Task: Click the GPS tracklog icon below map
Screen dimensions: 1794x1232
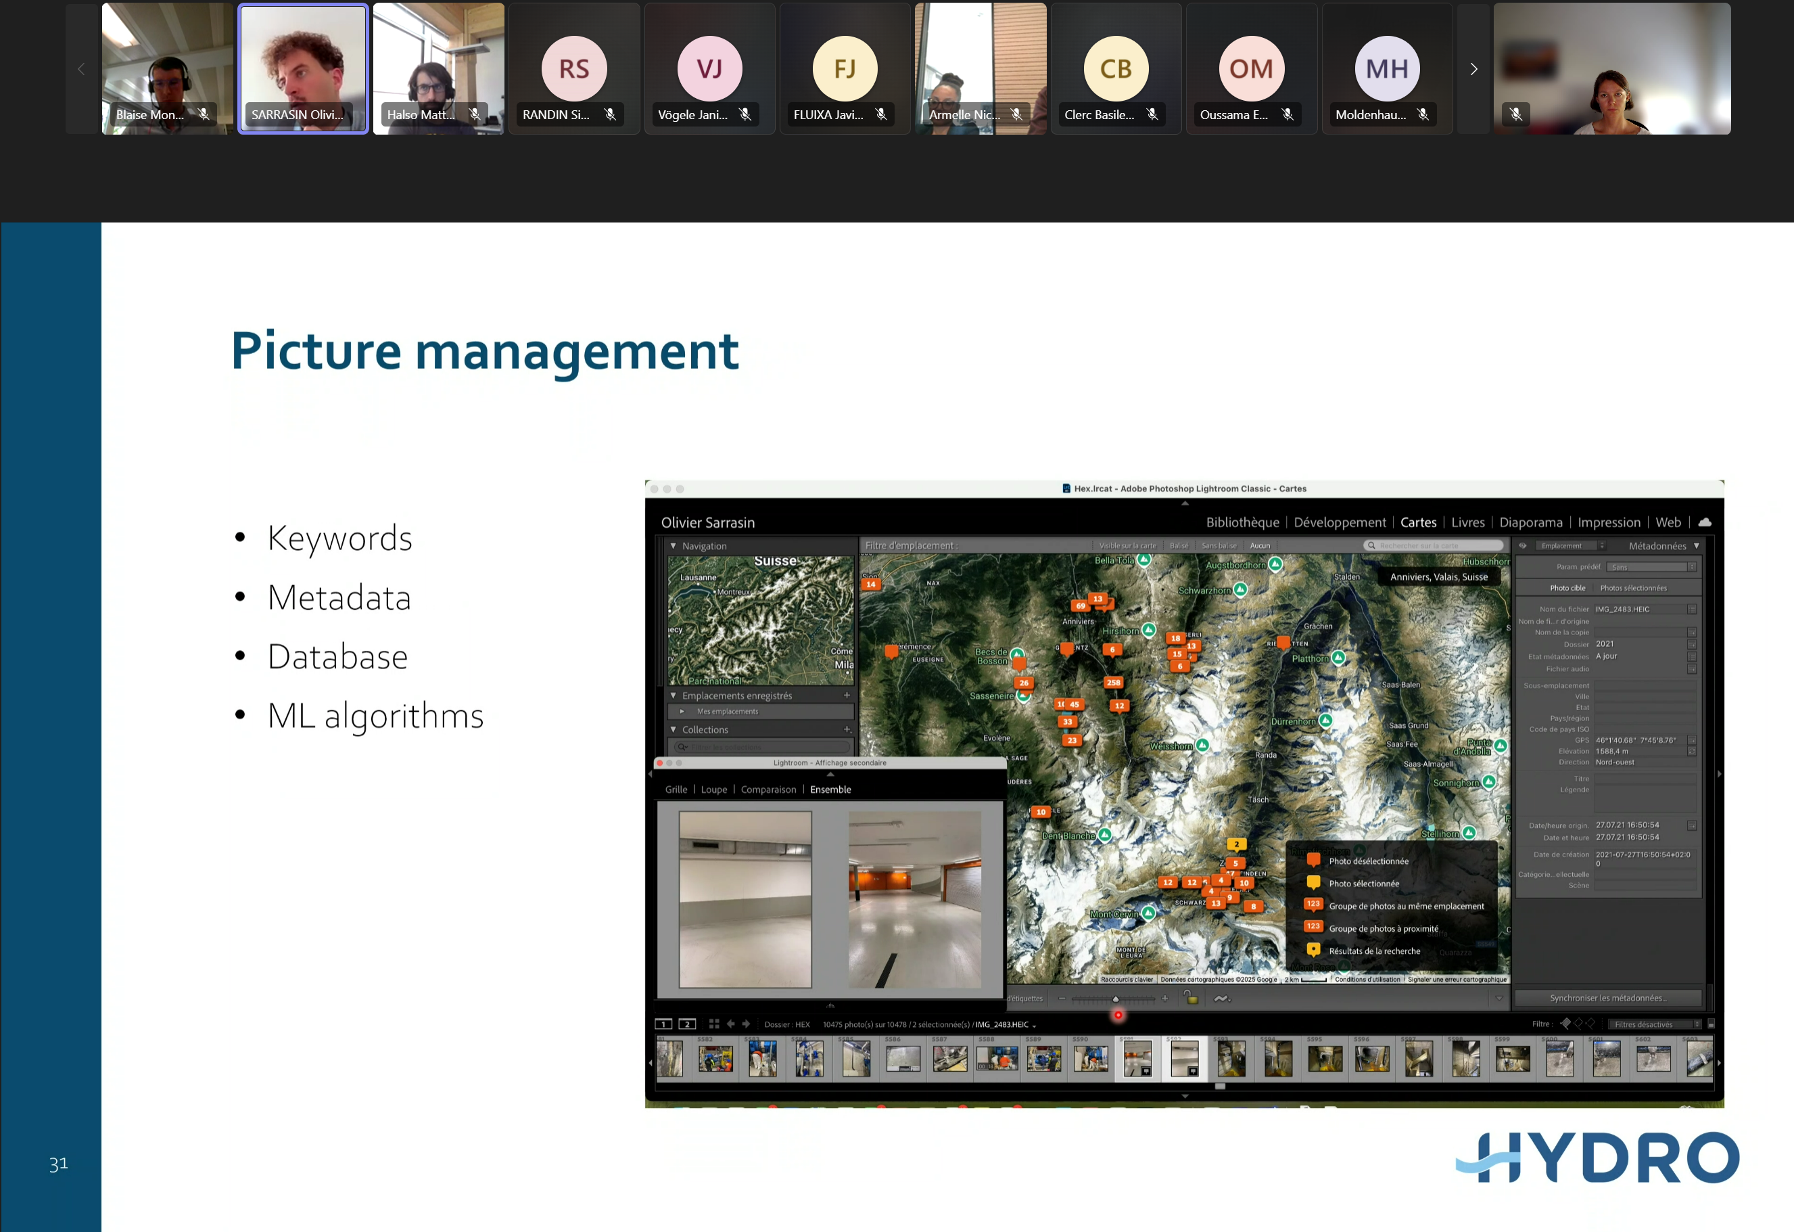Action: point(1221,999)
